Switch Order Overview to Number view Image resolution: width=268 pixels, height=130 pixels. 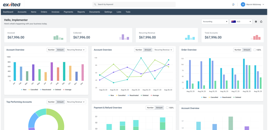238,50
